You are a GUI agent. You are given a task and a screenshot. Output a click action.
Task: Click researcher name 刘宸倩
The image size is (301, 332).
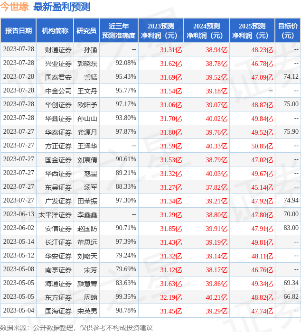(x=87, y=160)
